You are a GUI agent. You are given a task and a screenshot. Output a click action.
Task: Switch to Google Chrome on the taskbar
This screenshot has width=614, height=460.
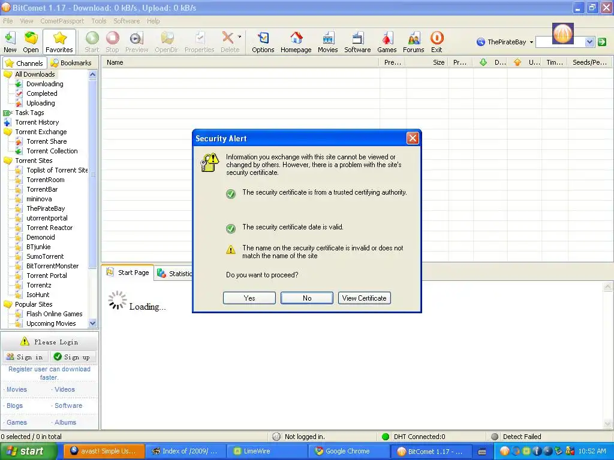[x=348, y=452]
